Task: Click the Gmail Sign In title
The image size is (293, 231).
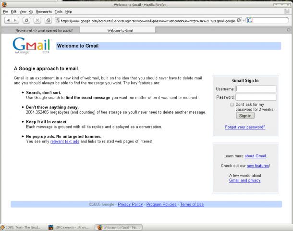Action: [245, 80]
